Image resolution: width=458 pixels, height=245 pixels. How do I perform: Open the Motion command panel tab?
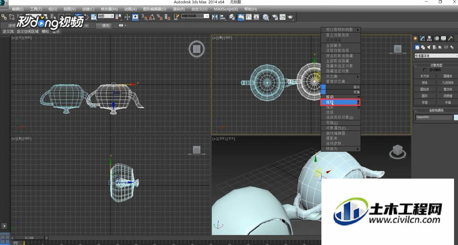(437, 39)
